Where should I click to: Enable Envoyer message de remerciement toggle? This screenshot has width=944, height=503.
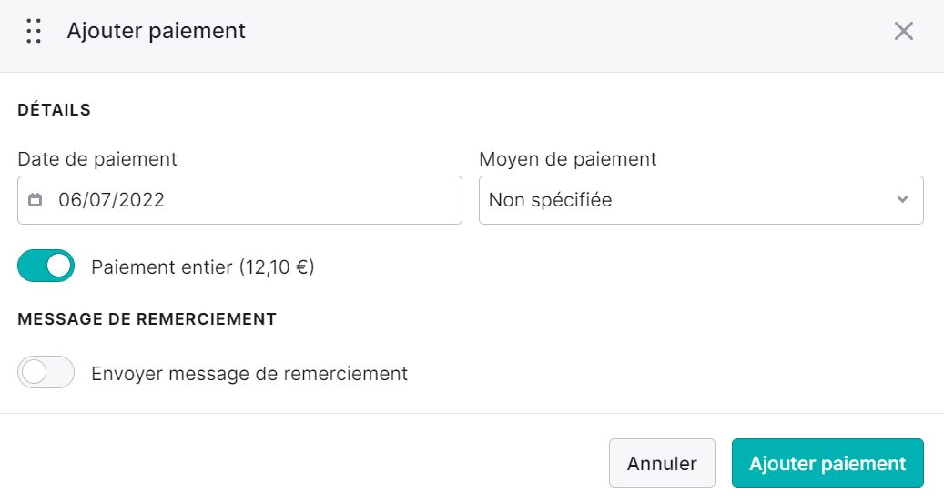click(46, 372)
